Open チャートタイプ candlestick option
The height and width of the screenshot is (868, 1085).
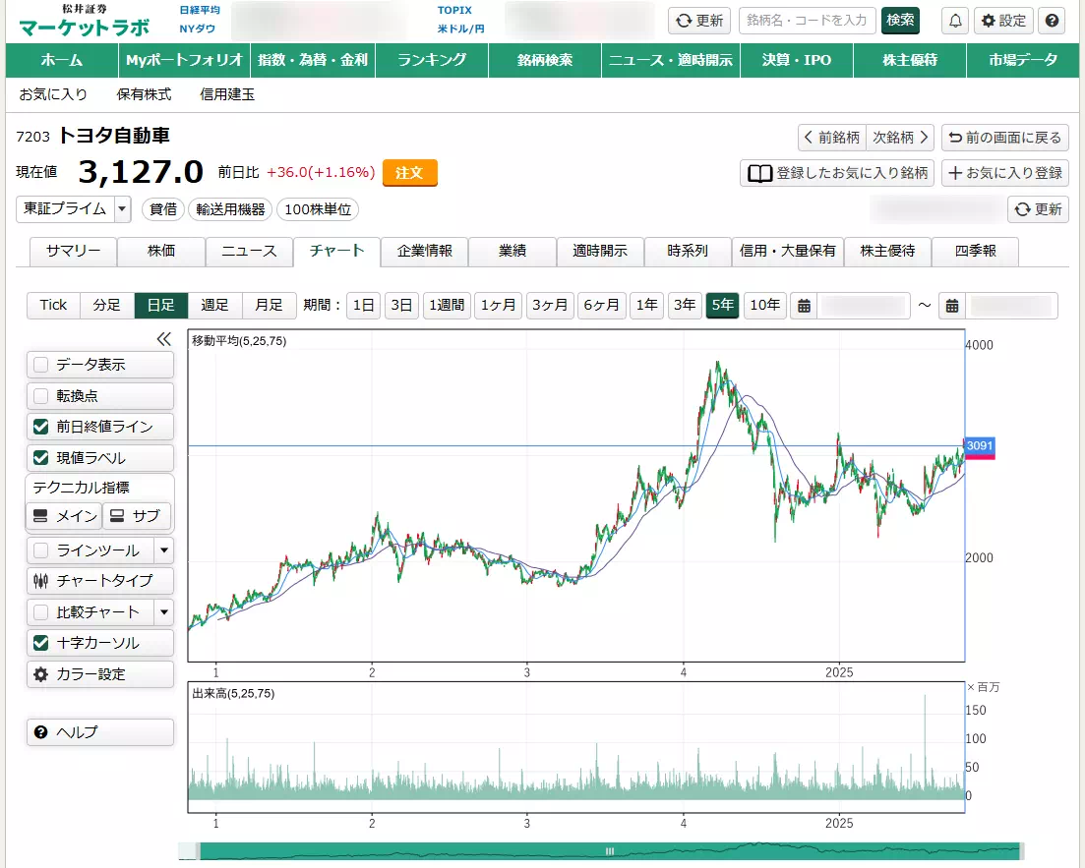[x=100, y=581]
